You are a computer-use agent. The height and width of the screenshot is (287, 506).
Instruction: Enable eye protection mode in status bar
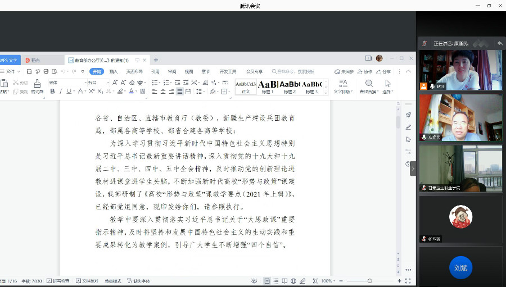pos(255,281)
